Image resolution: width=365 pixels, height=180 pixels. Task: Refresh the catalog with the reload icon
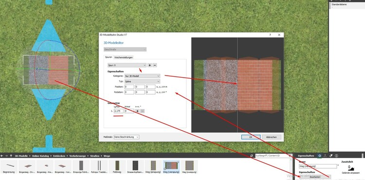[x=252, y=156]
